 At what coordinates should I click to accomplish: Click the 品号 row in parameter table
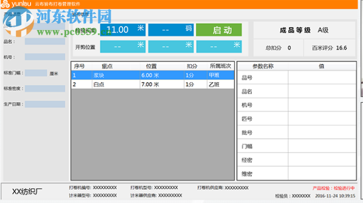[296, 78]
